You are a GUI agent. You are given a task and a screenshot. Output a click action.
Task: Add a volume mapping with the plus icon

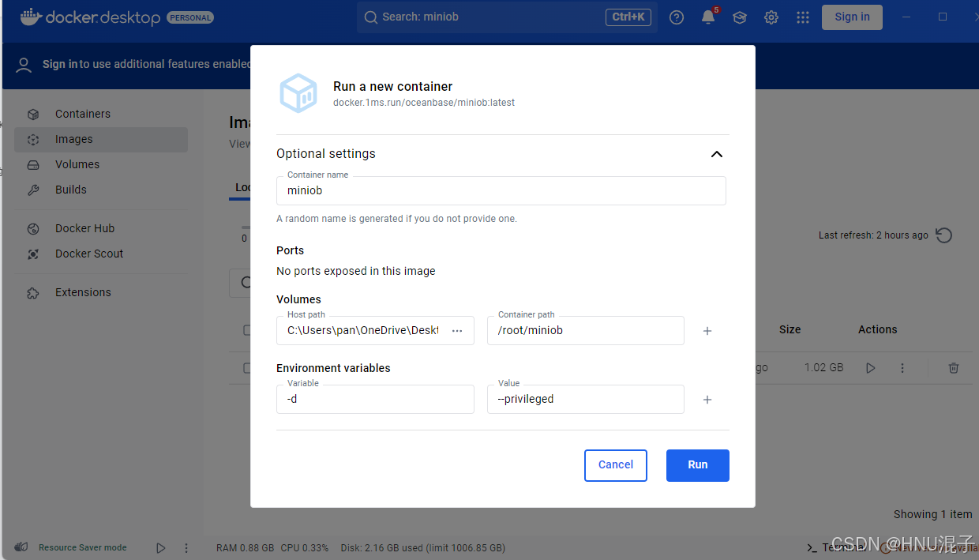click(707, 330)
